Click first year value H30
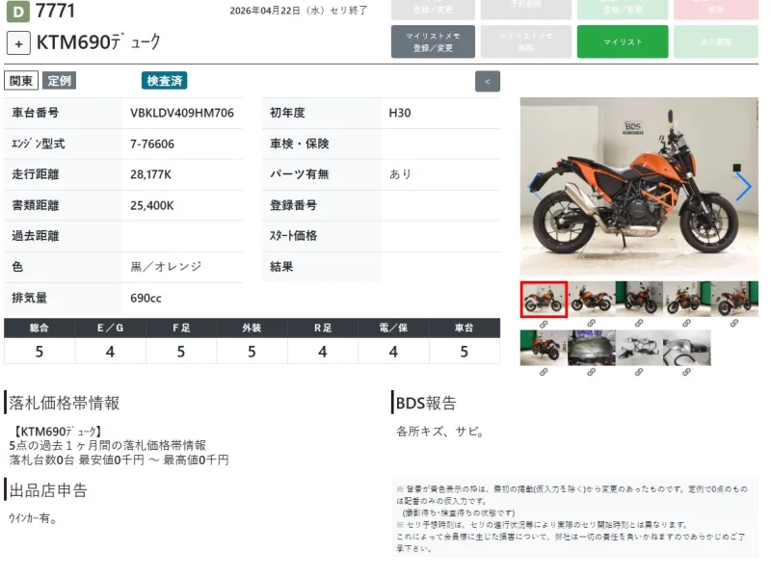The height and width of the screenshot is (578, 771). pyautogui.click(x=400, y=113)
